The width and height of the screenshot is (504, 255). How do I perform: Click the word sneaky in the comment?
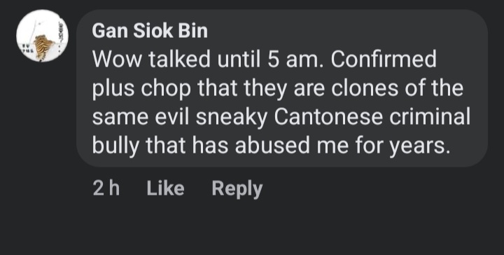tap(232, 118)
